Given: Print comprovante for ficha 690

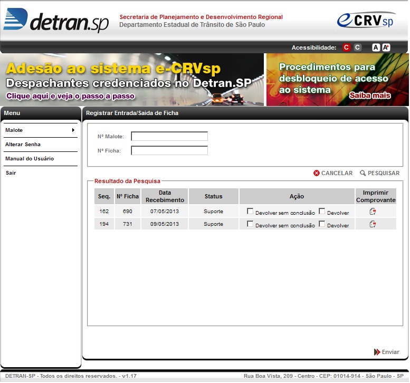Looking at the screenshot, I should click(x=373, y=211).
